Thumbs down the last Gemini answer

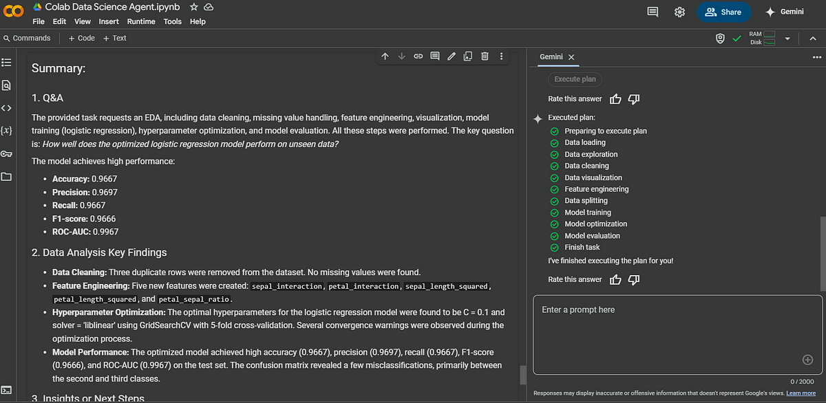point(634,279)
